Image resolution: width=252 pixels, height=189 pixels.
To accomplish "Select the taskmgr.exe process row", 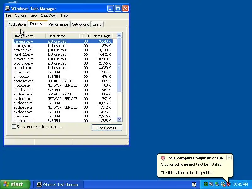I will point(63,41).
